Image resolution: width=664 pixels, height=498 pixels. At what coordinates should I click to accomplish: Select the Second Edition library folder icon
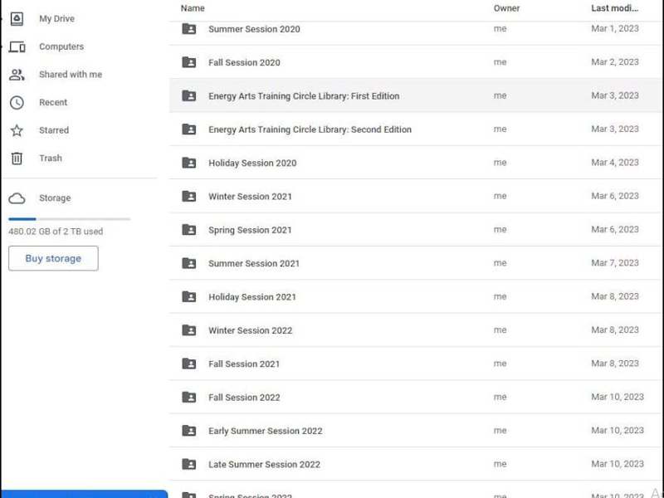click(189, 129)
